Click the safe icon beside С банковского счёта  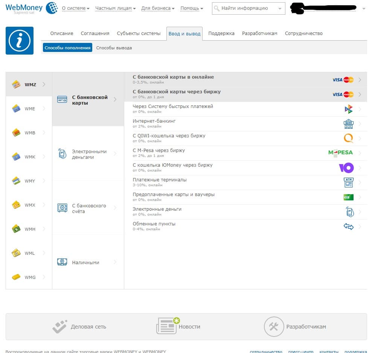pos(62,208)
